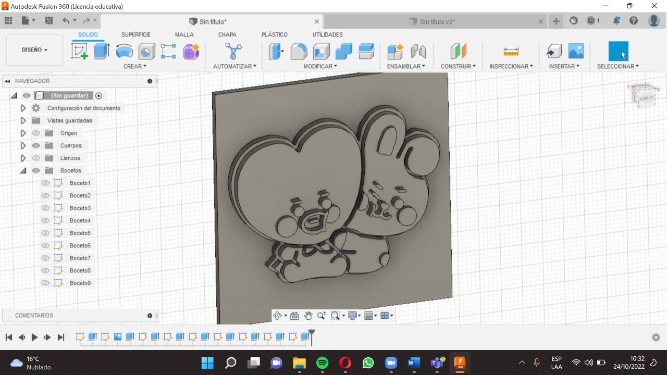Image resolution: width=667 pixels, height=375 pixels.
Task: Expand Configuración del documento node
Action: [x=23, y=108]
